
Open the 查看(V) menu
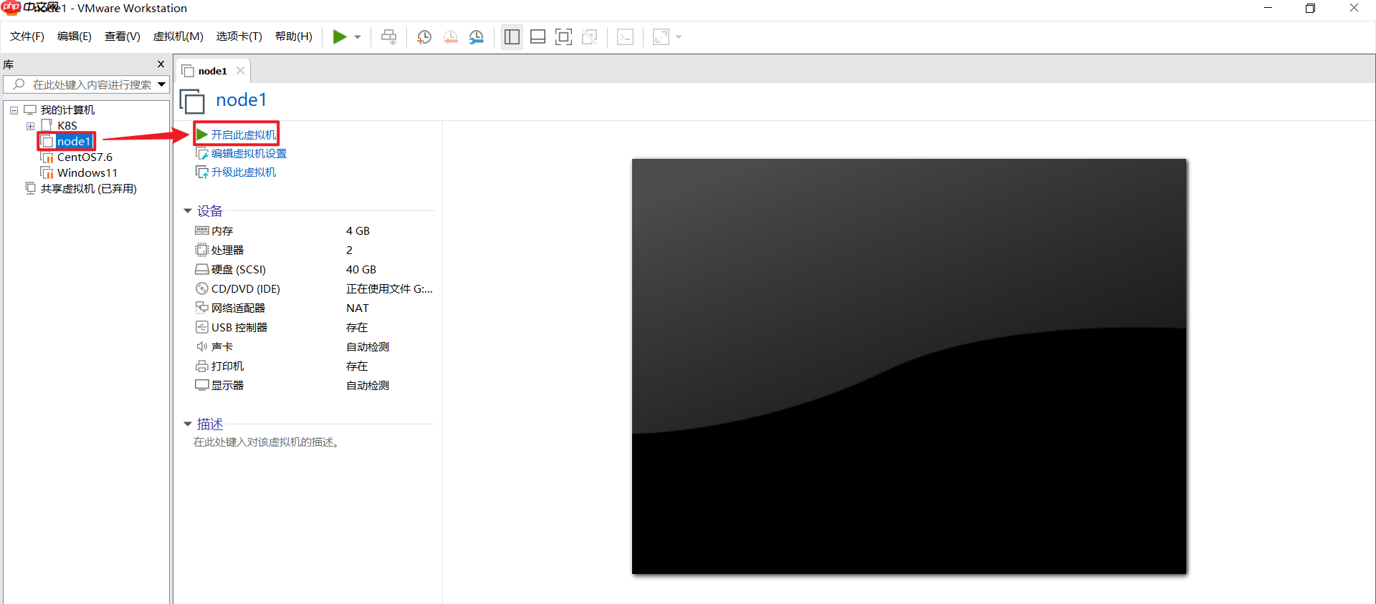(123, 36)
